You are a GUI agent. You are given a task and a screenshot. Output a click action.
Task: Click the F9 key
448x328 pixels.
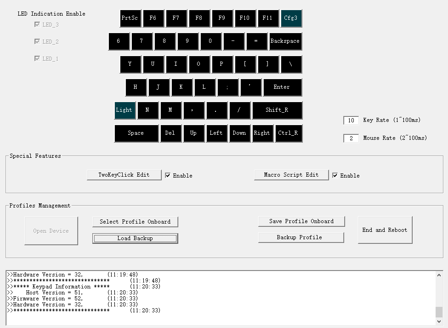pyautogui.click(x=222, y=18)
